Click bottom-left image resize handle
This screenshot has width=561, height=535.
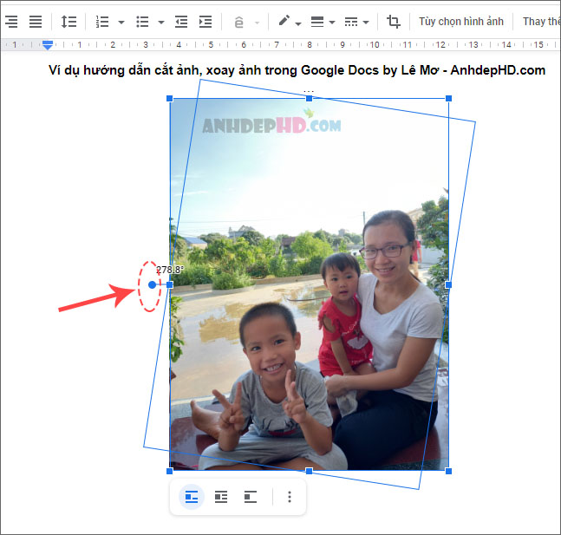pyautogui.click(x=170, y=472)
